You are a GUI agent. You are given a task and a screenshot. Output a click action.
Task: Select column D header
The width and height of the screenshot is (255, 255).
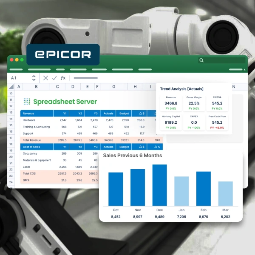73,87
